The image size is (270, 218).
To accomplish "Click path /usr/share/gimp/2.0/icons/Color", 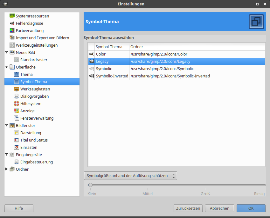I will tap(159, 54).
